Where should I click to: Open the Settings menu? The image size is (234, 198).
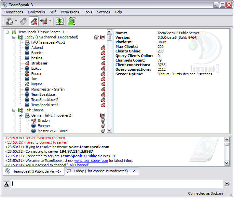[103, 12]
